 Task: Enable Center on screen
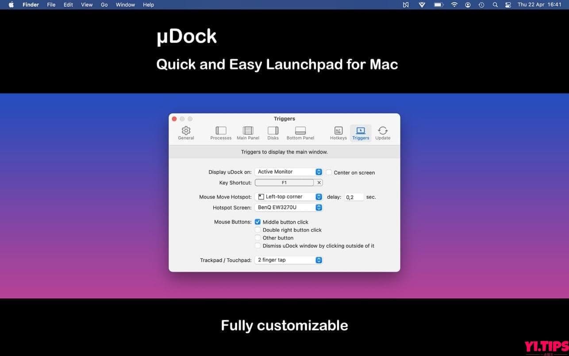[x=329, y=172]
